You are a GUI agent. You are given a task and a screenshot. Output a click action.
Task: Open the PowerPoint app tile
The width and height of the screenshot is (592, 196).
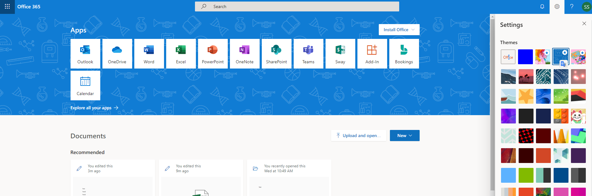pyautogui.click(x=213, y=54)
